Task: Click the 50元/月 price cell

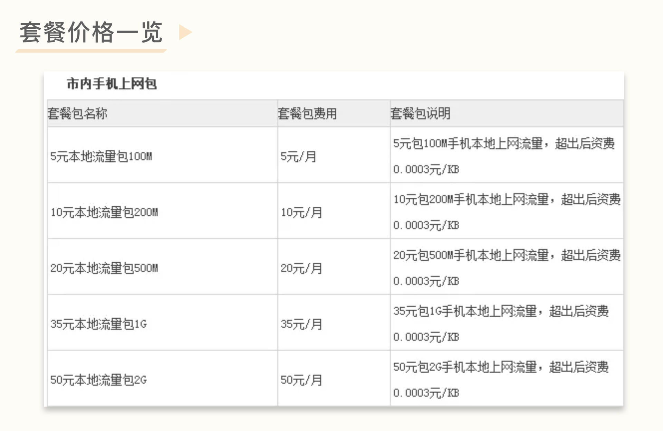Action: coord(301,380)
